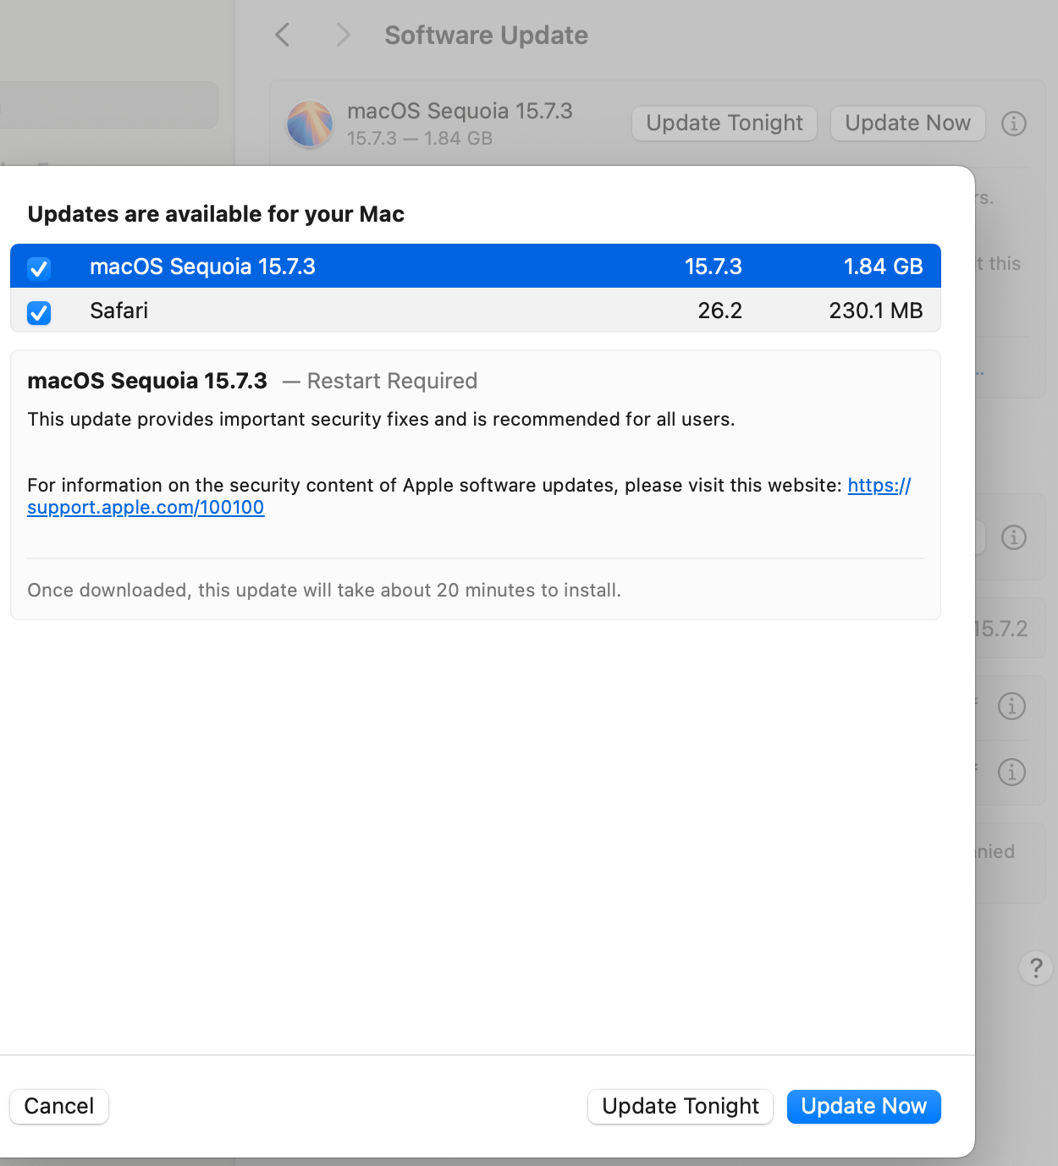Click background window's gray Update Now button
This screenshot has height=1166, width=1058.
pyautogui.click(x=907, y=124)
